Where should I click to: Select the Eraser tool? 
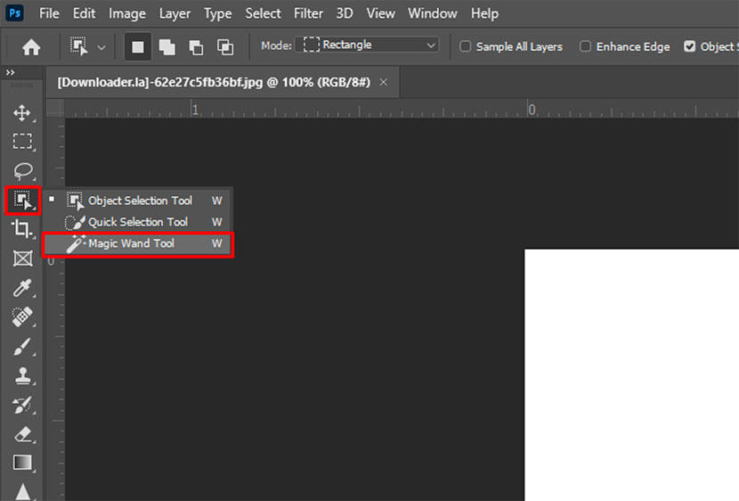(x=22, y=434)
